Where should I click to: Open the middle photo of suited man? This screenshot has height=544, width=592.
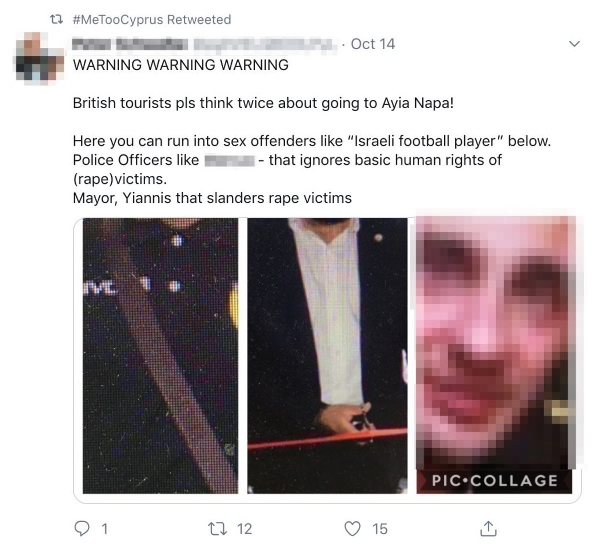(x=327, y=356)
